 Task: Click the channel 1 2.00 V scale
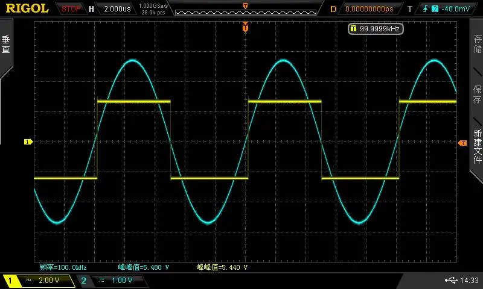click(x=49, y=280)
